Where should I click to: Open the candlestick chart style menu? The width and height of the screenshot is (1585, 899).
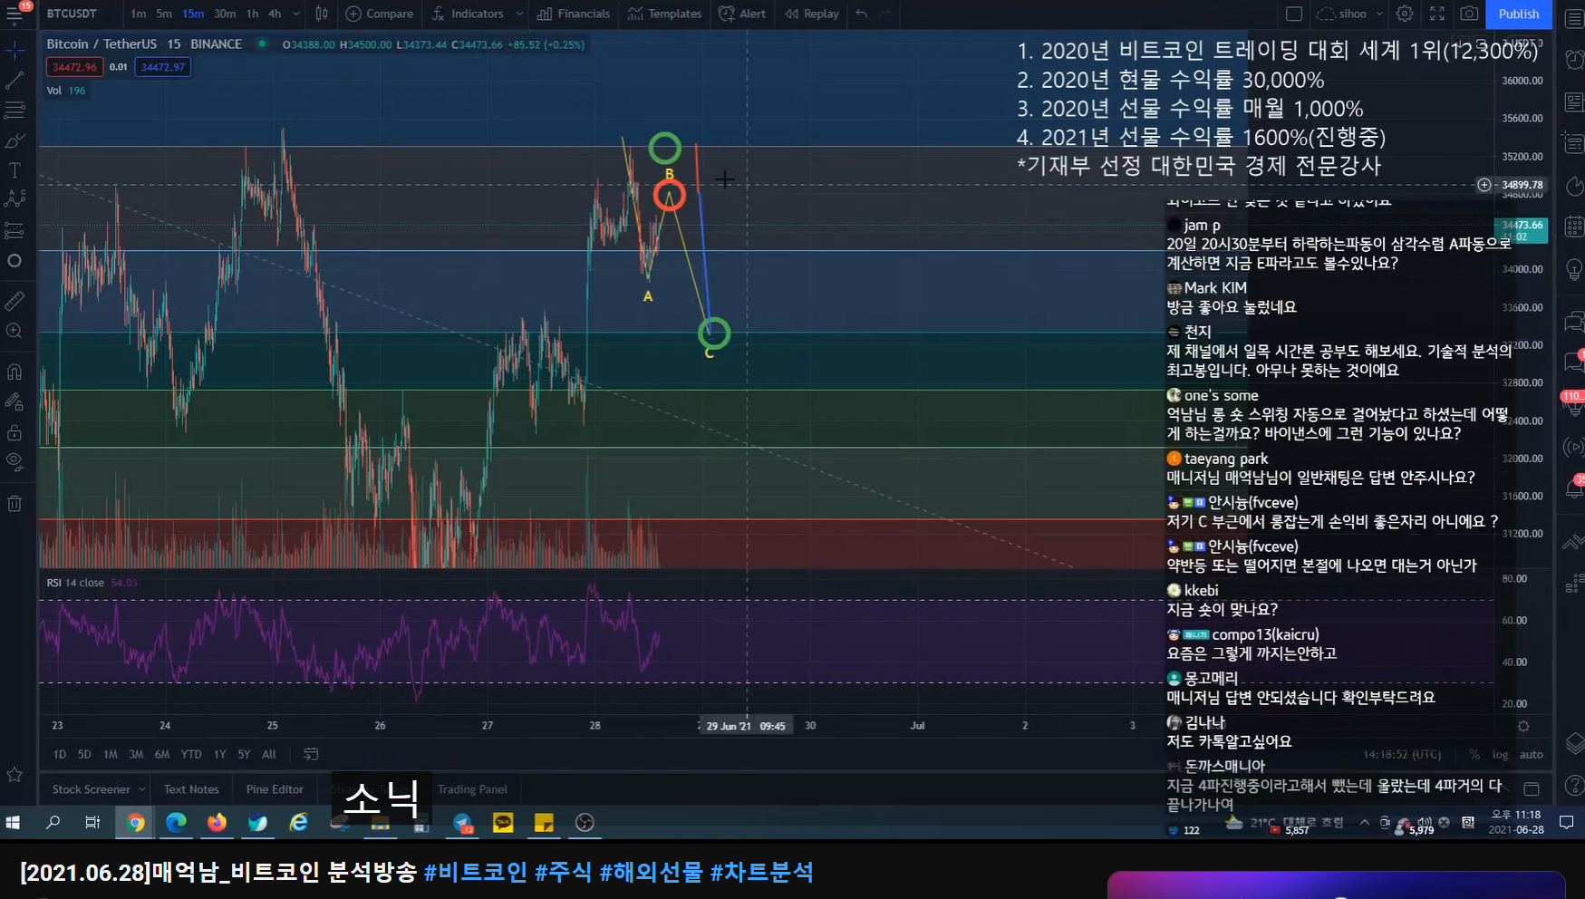point(322,14)
